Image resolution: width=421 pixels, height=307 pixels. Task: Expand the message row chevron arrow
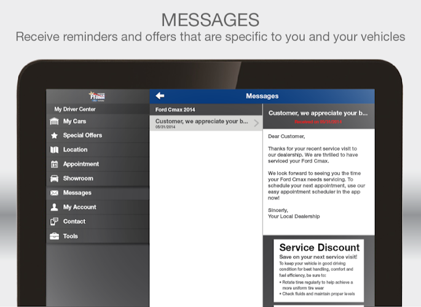click(256, 123)
